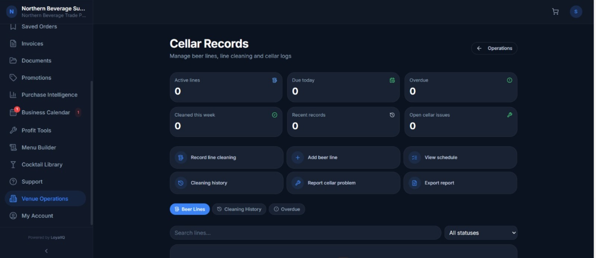596x258 pixels.
Task: Collapse the sidebar with the chevron arrow
Action: [46, 251]
